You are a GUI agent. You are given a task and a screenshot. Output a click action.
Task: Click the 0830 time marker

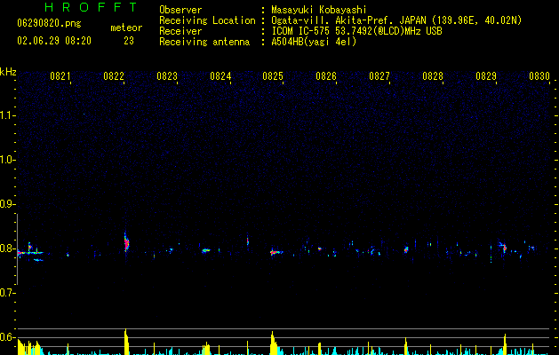point(539,76)
